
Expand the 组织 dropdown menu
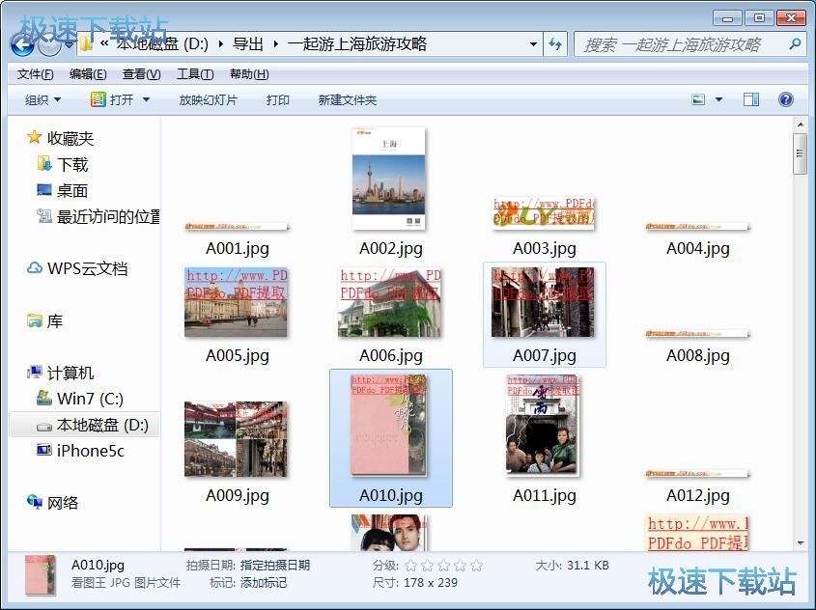42,99
